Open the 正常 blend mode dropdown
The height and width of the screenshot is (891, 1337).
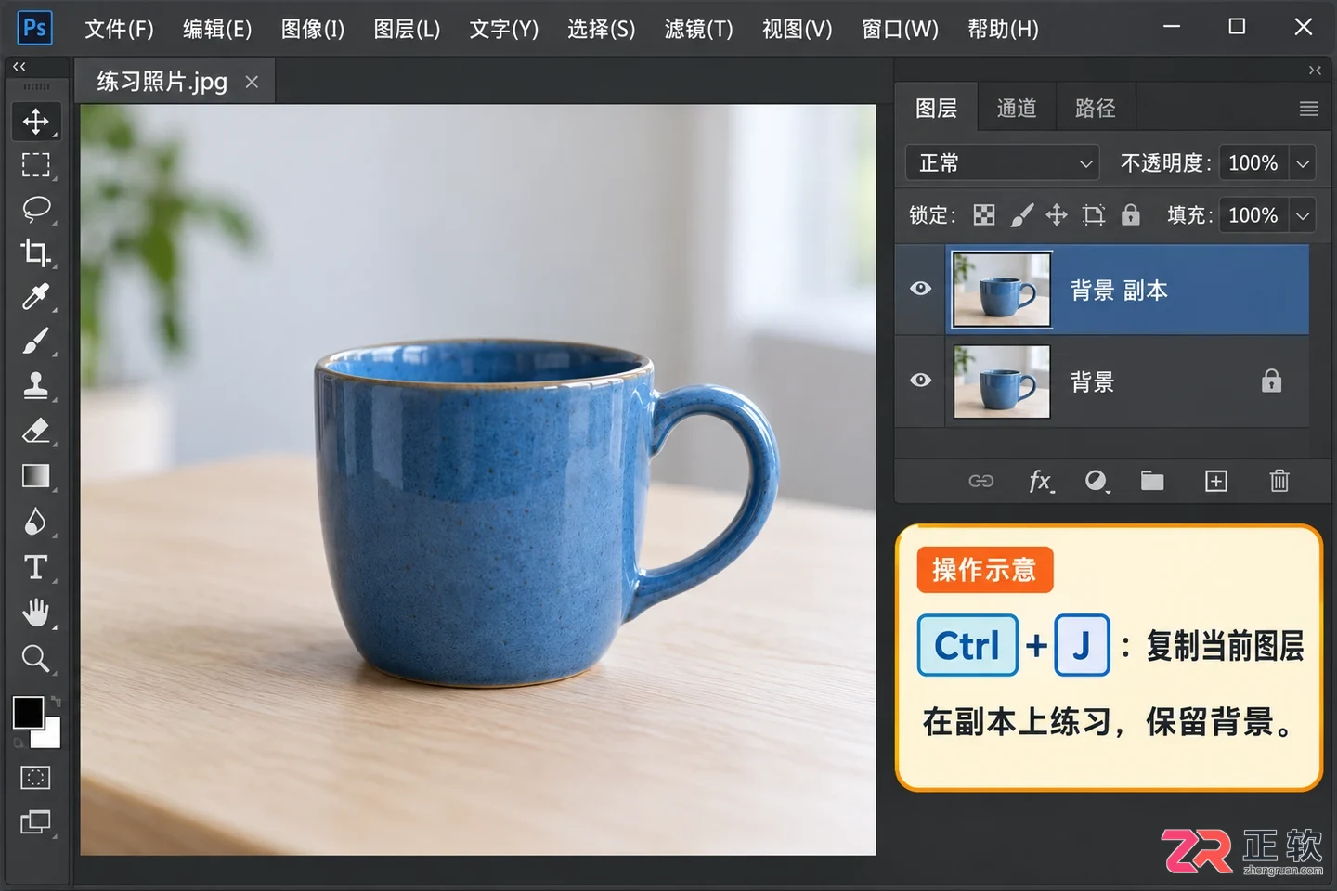coord(1003,163)
